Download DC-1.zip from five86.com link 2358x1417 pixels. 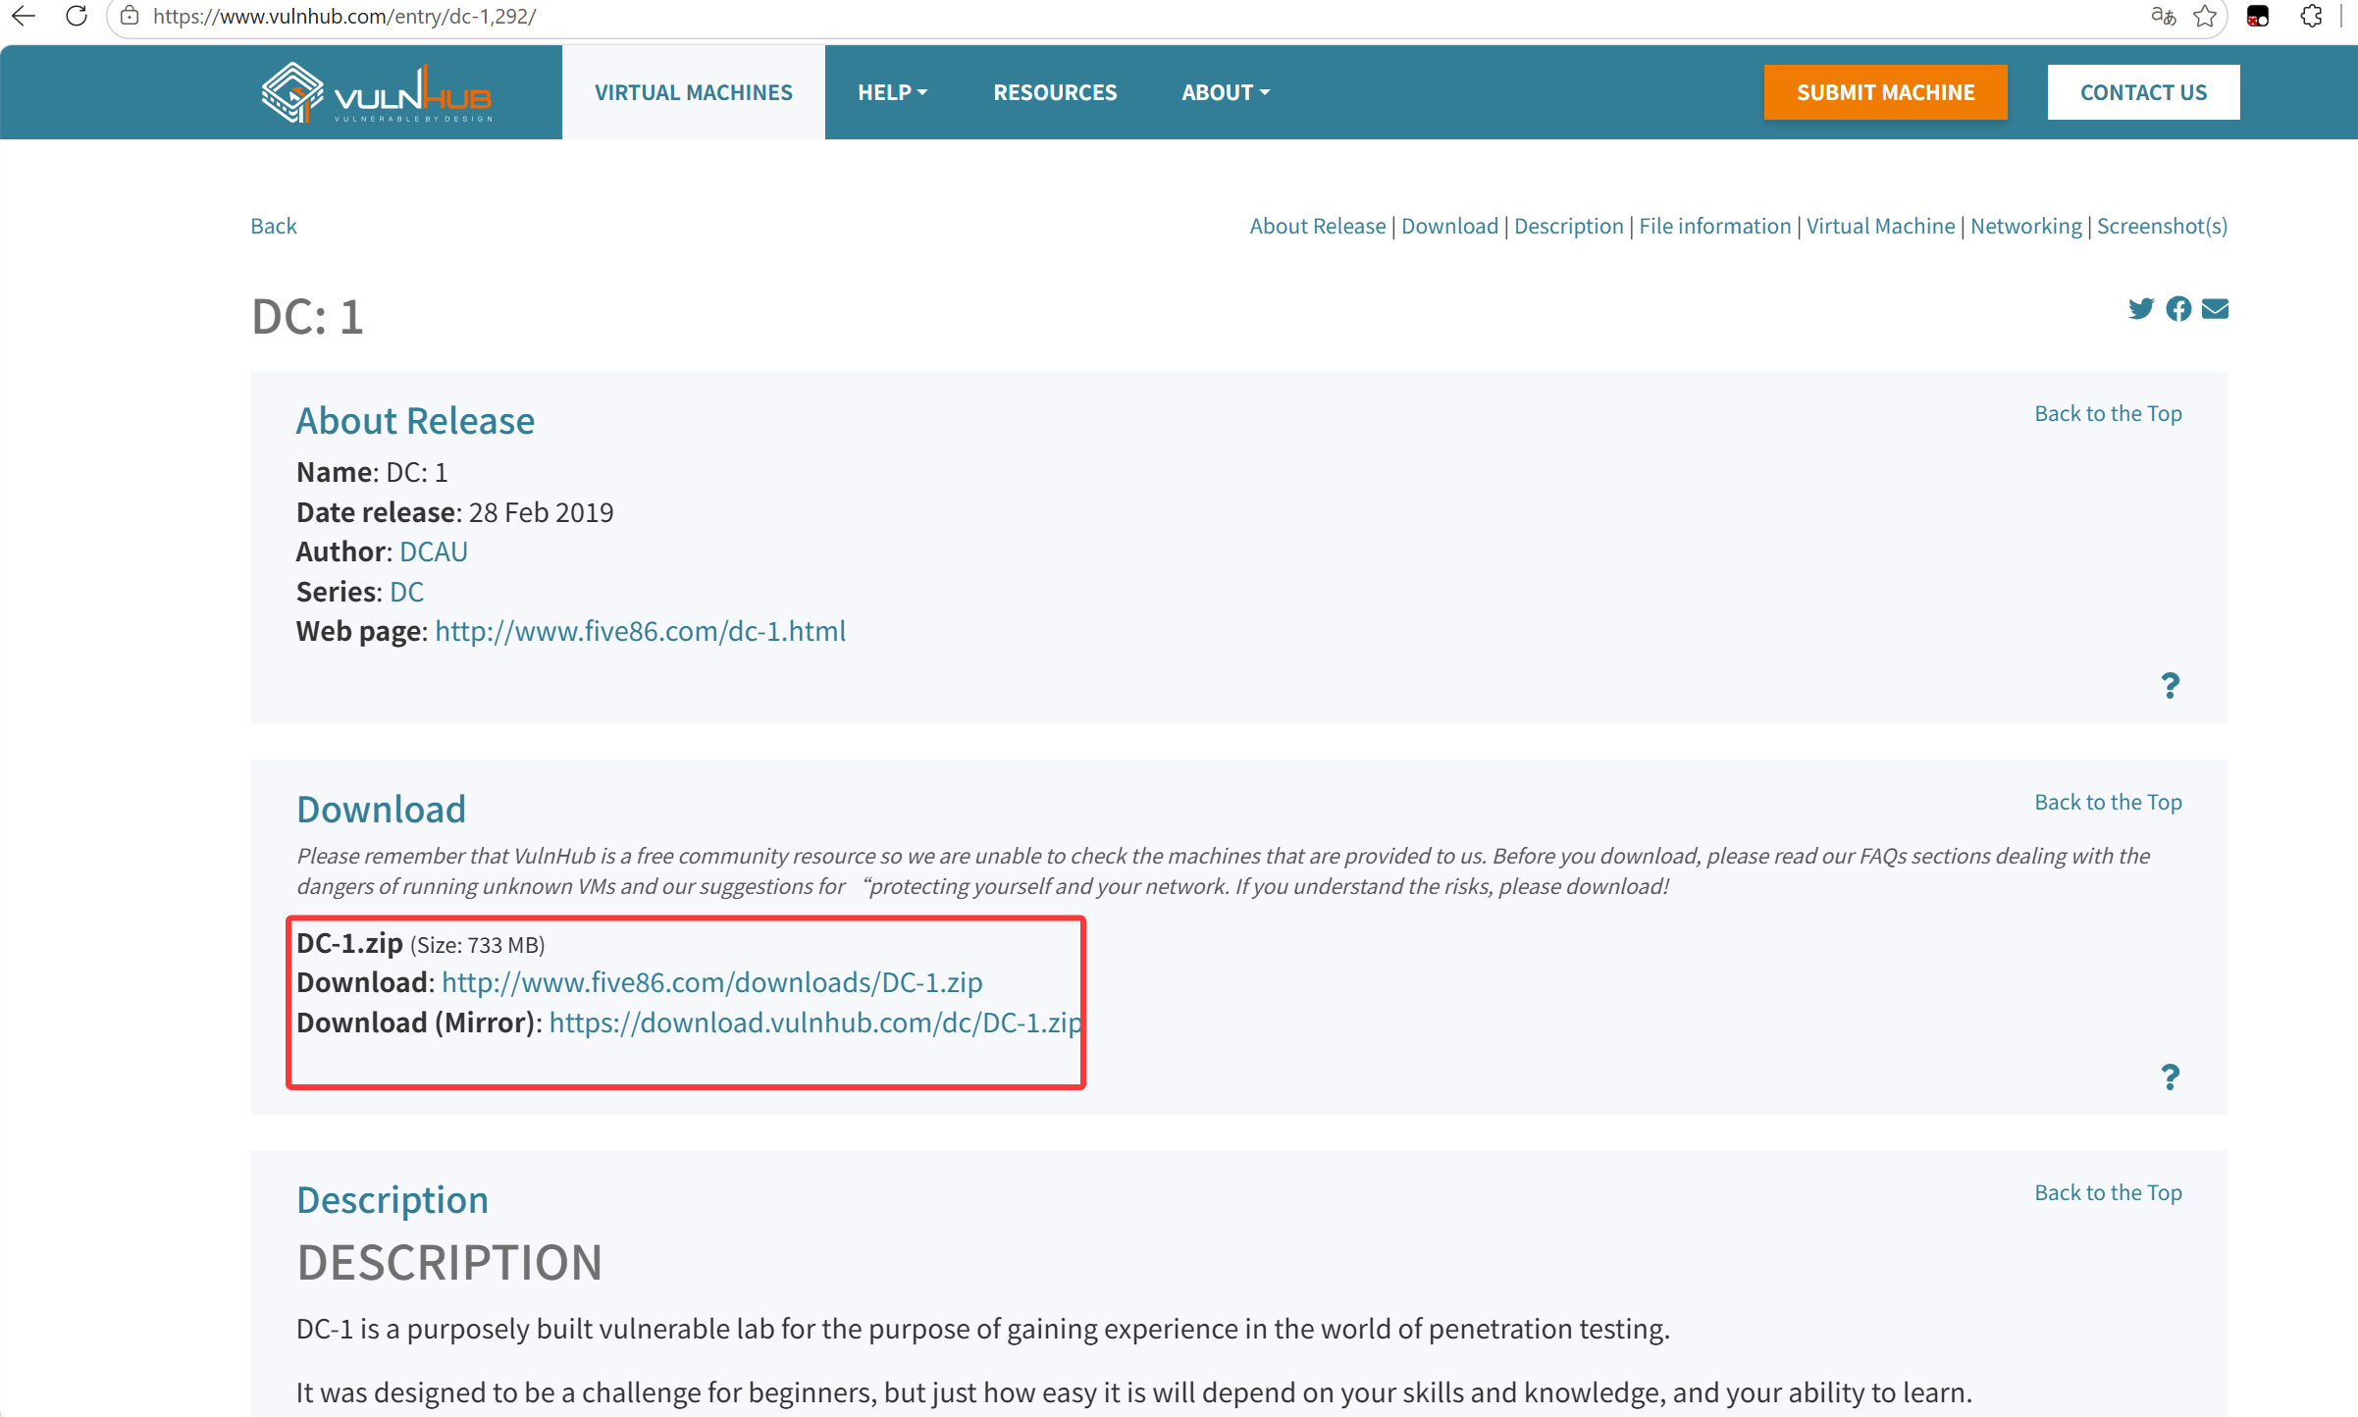point(711,982)
